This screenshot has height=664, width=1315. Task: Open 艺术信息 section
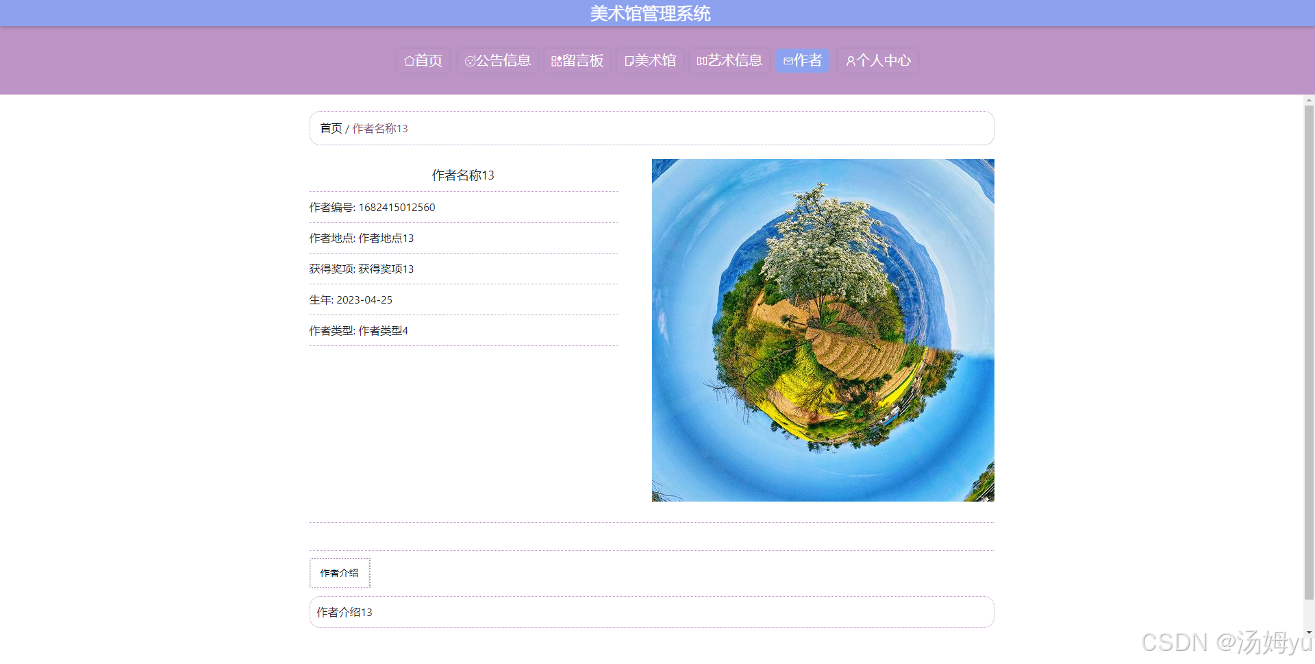point(729,60)
